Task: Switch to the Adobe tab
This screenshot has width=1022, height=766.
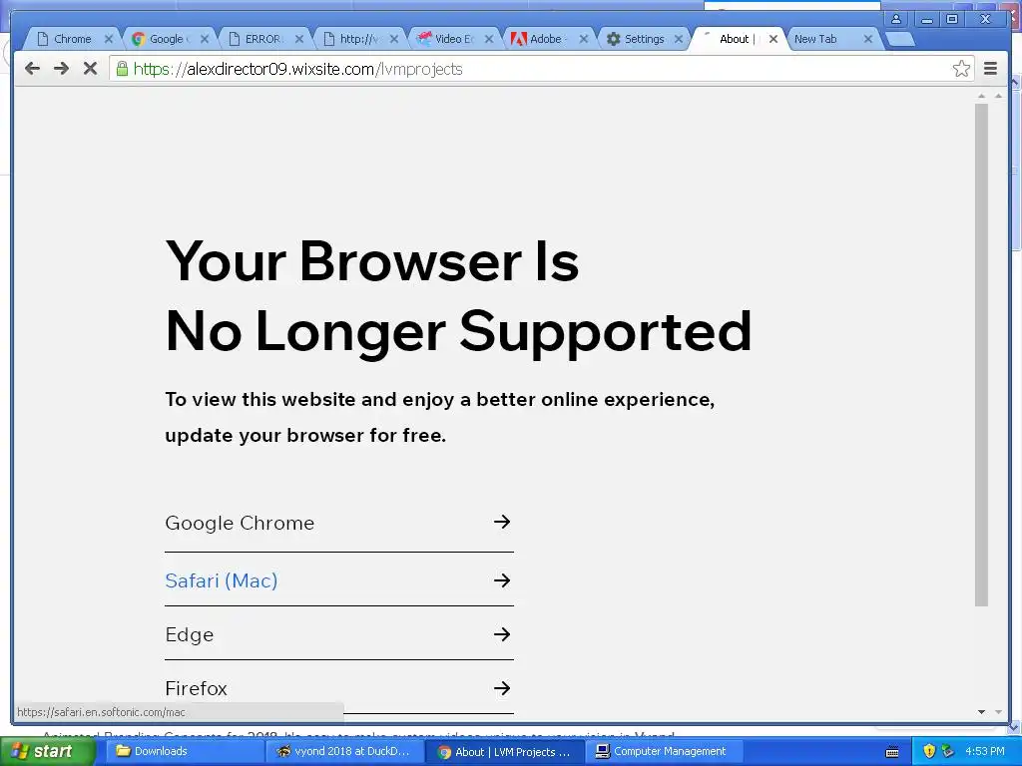Action: pyautogui.click(x=546, y=39)
